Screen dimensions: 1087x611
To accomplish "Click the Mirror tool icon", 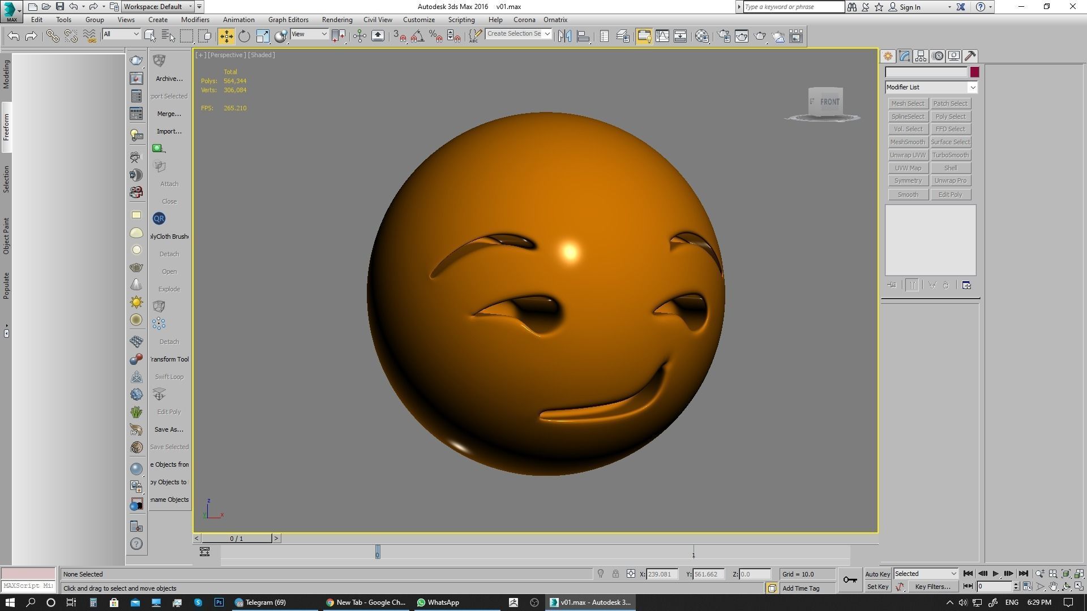I will pyautogui.click(x=564, y=36).
